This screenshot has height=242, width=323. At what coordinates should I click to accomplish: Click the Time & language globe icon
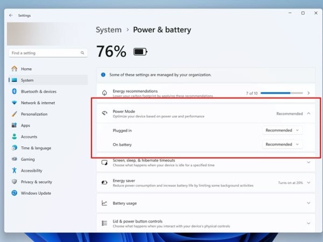point(14,148)
